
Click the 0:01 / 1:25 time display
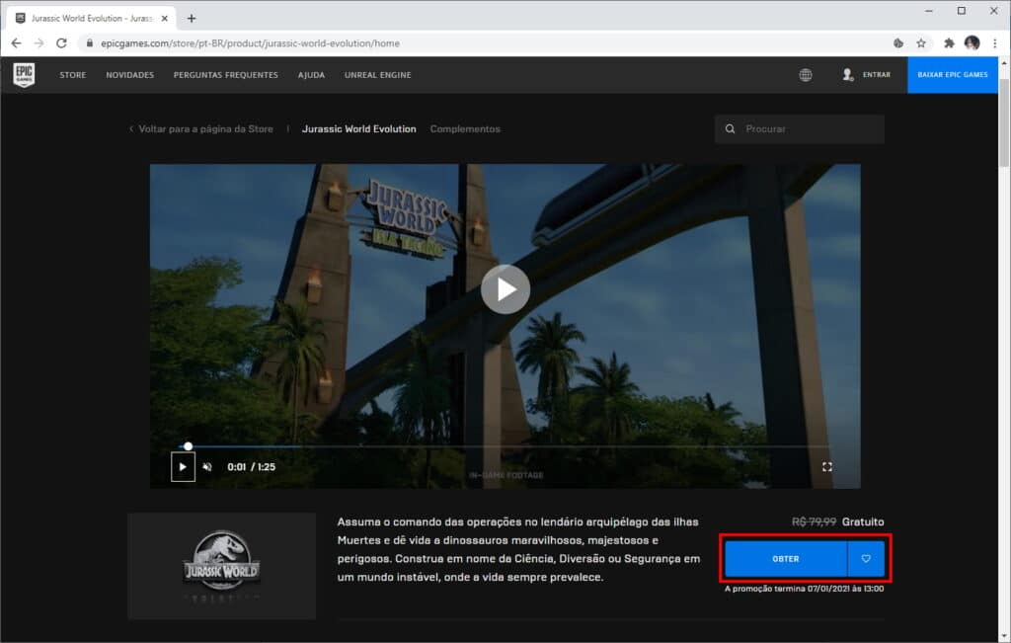point(252,467)
